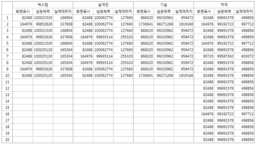Click row 10 기습 실제데미지 cell 1919166
Screen dimensions: 256x145
[184, 75]
